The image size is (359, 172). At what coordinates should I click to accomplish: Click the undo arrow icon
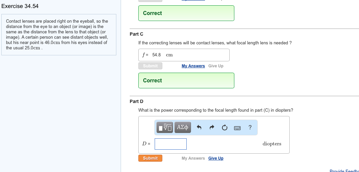(199, 127)
